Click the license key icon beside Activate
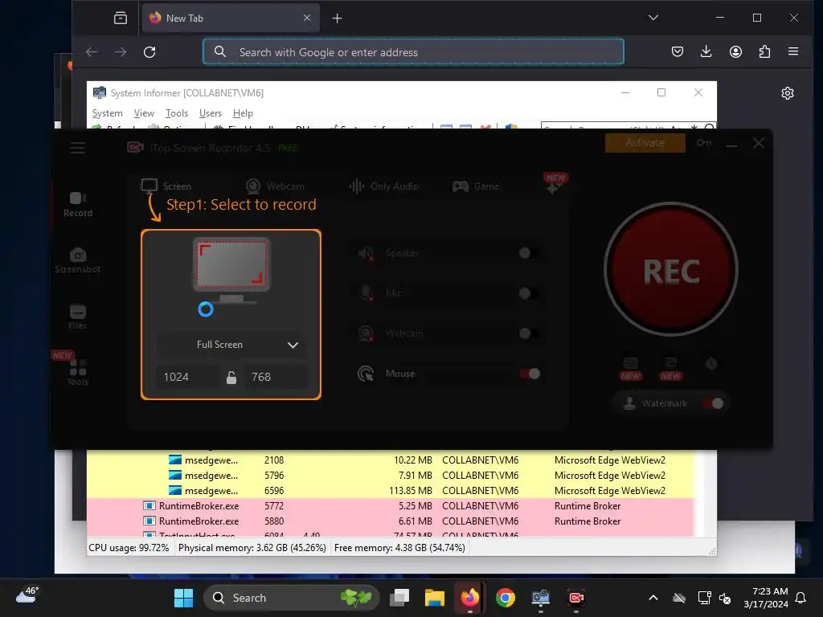The width and height of the screenshot is (823, 617). 704,143
